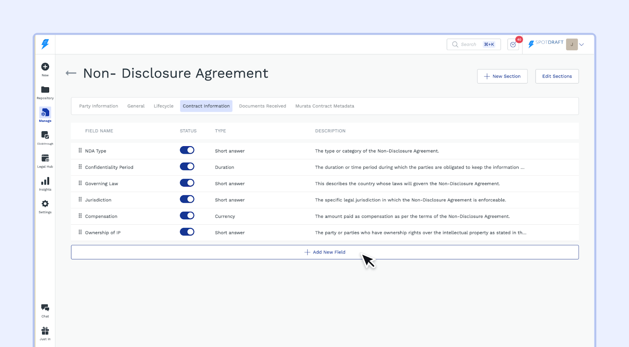Switch to the Party Information tab
The image size is (629, 347).
99,106
